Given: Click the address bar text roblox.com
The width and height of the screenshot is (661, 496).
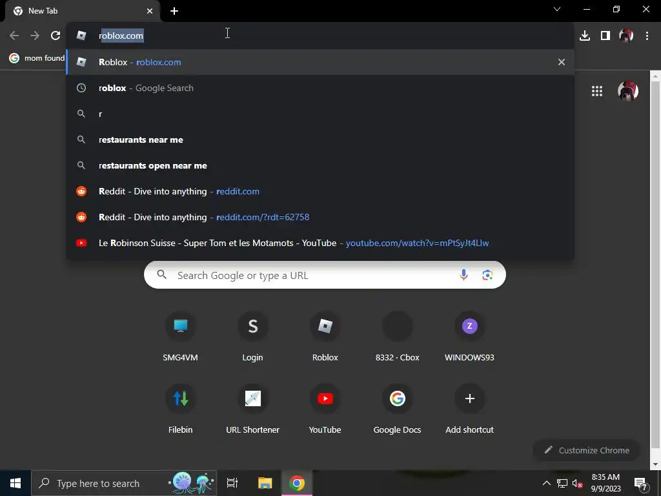Looking at the screenshot, I should click(x=121, y=36).
